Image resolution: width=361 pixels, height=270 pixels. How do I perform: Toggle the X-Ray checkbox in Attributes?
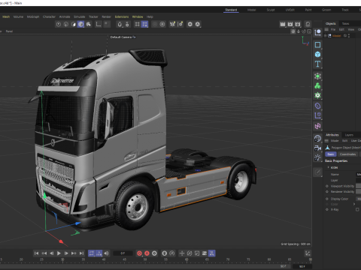[x=357, y=209]
